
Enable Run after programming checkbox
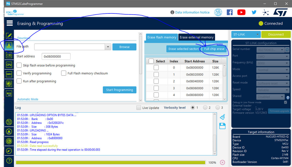point(19,81)
